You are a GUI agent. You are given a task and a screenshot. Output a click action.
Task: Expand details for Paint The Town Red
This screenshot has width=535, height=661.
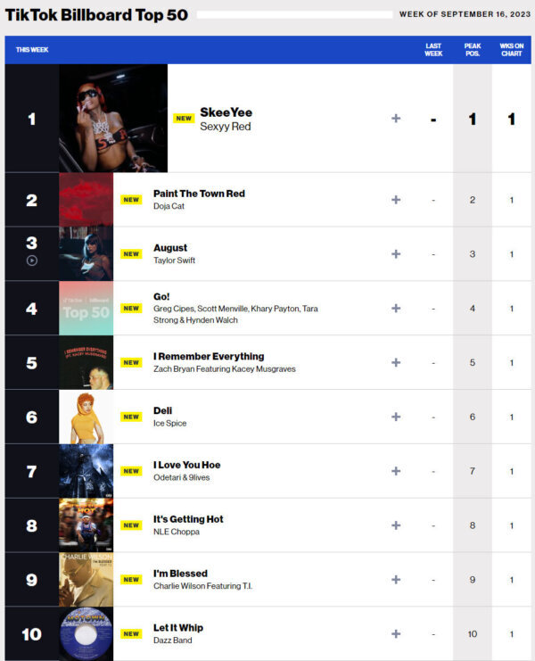point(396,200)
